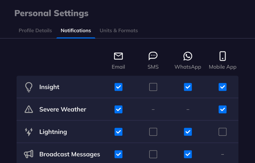Disable Email notifications for Severe Weather
The image size is (255, 163).
119,109
